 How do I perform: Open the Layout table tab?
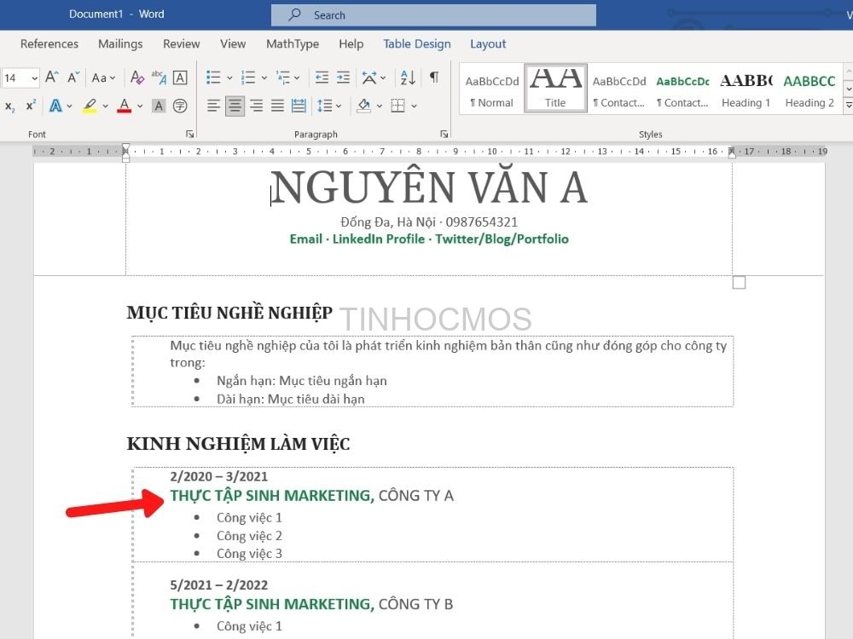point(488,44)
